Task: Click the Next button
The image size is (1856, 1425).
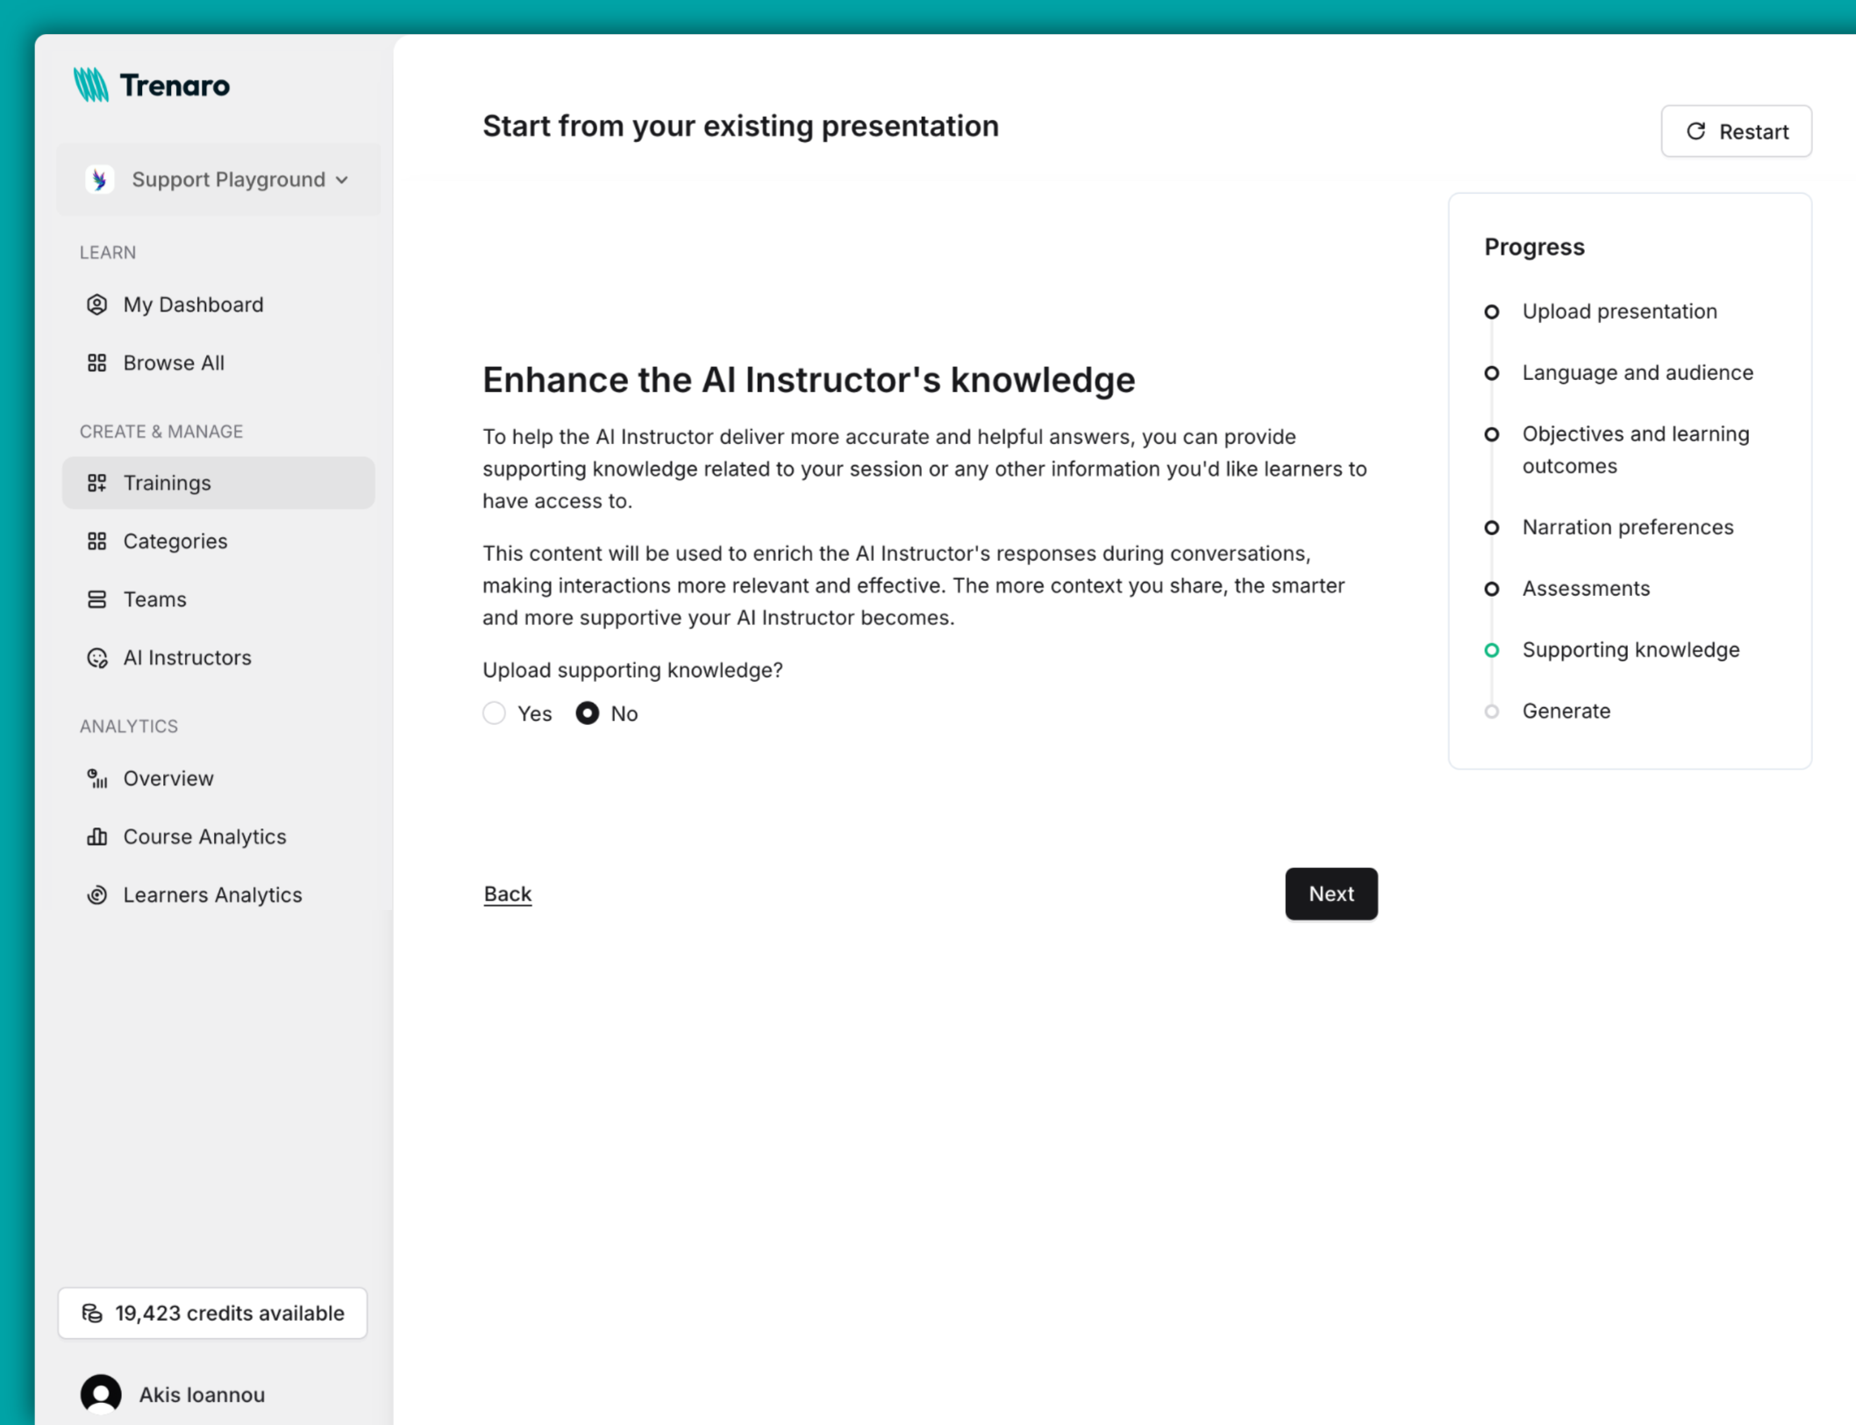Action: click(x=1331, y=893)
